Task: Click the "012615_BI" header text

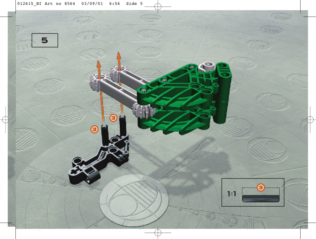Action: pyautogui.click(x=29, y=4)
